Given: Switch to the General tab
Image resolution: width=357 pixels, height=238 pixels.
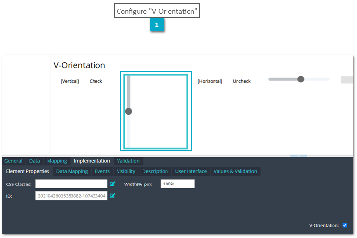Looking at the screenshot, I should click(13, 161).
